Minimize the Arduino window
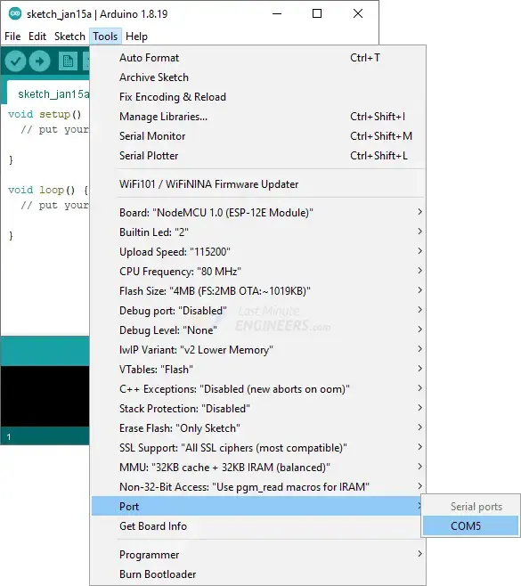Viewport: 521px width, 586px height. click(277, 14)
